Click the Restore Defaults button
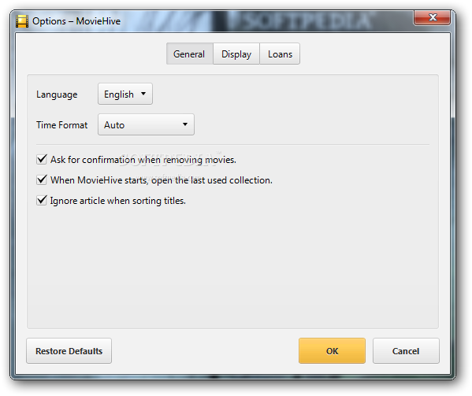472x396 pixels. [x=69, y=351]
